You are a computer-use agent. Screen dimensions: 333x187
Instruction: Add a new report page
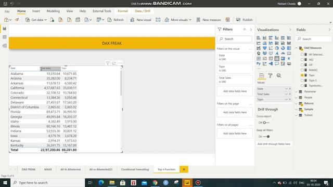click(184, 169)
